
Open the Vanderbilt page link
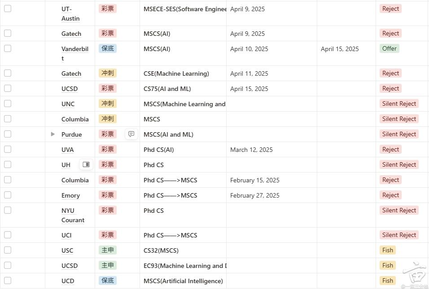tap(74, 53)
